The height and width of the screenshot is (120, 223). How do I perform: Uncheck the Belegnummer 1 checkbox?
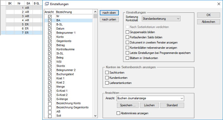click(x=50, y=33)
